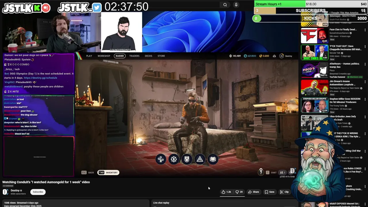Open the TRADERS tab
368x207 pixels.
coord(134,56)
